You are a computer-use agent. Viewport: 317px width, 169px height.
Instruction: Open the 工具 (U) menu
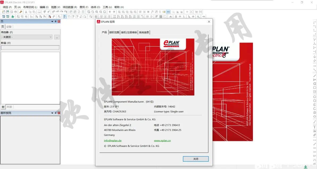(x=107, y=7)
